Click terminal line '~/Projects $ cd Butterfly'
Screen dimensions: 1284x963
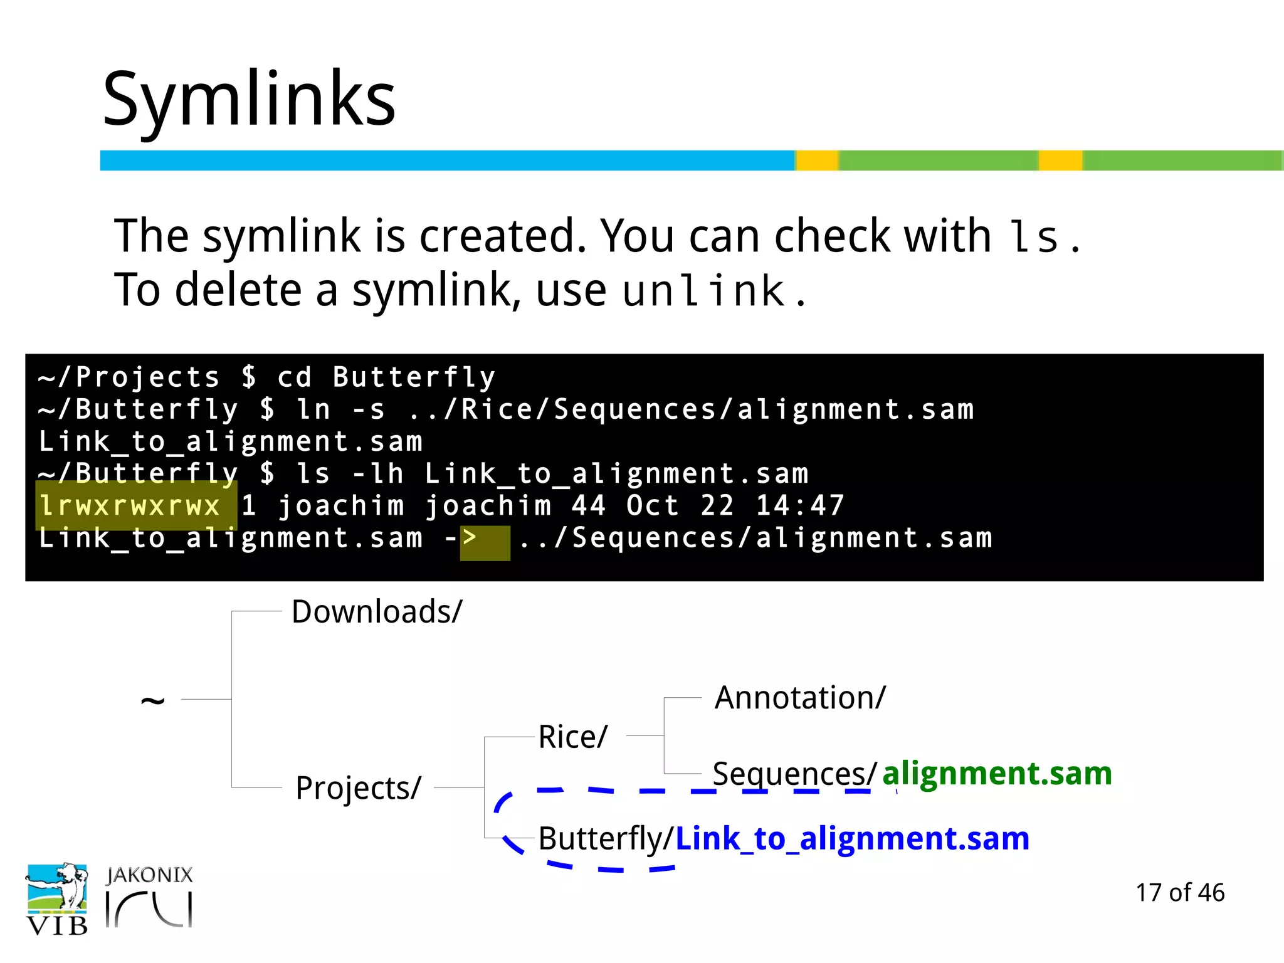267,377
